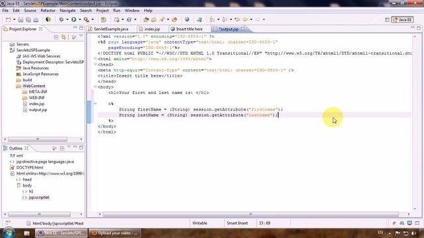The image size is (424, 238).
Task: Open the Run menu
Action: pos(117,11)
